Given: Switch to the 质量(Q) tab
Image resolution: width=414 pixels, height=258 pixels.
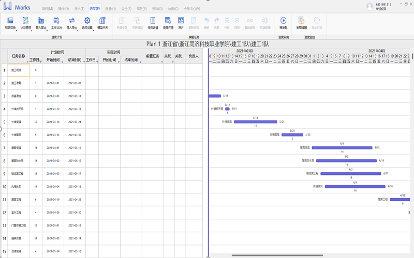Looking at the screenshot, I should (x=110, y=9).
